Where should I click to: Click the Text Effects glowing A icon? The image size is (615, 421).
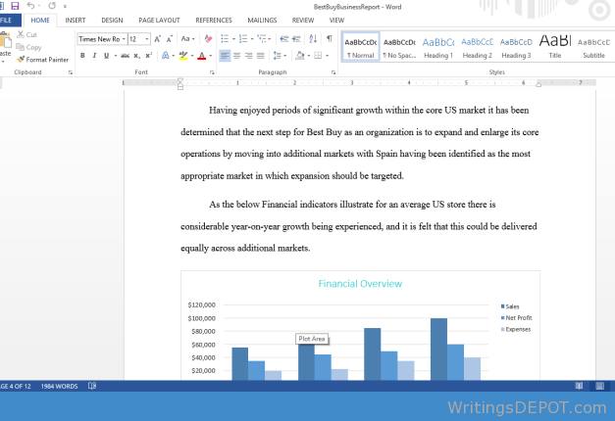point(166,56)
